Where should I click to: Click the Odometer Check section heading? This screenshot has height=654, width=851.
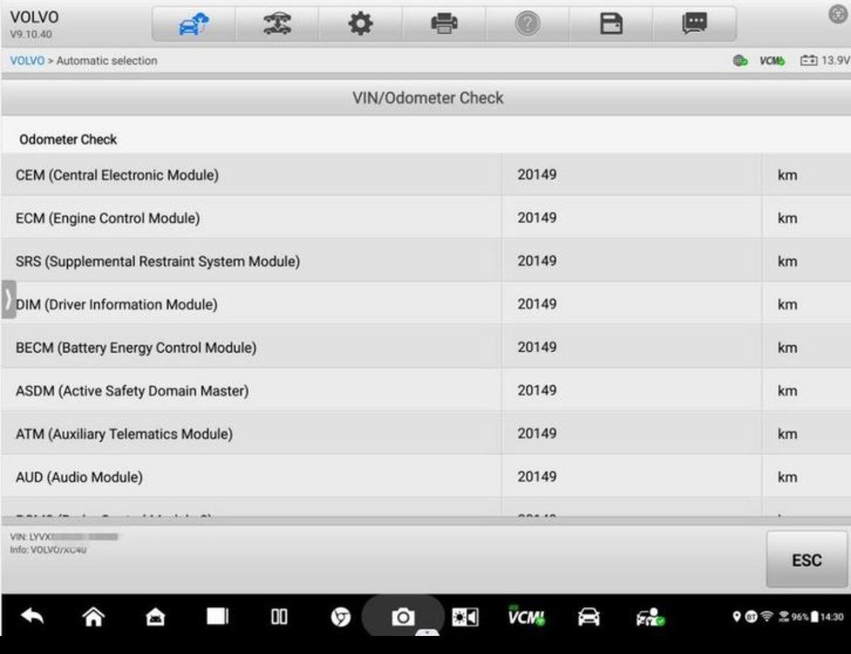[68, 139]
